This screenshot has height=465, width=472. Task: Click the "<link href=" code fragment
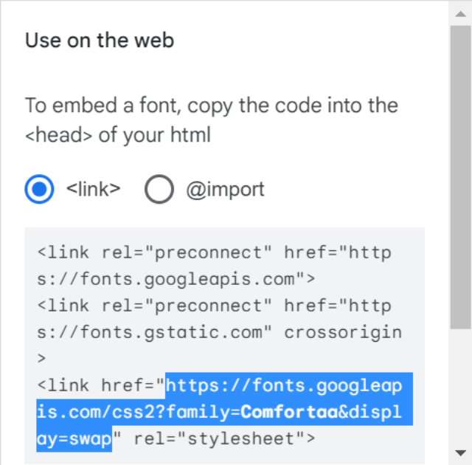coord(101,385)
